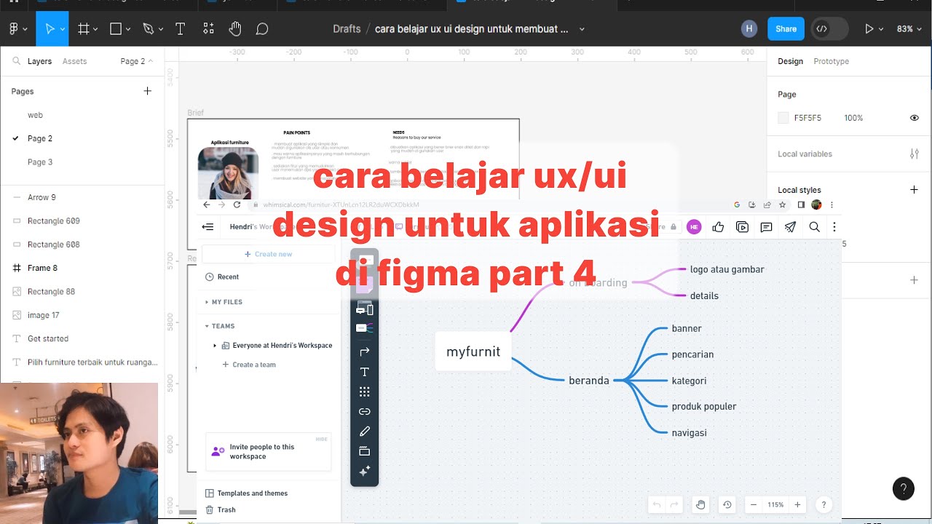Open Frame tool options dropdown arrow
Viewport: 932px width, 524px height.
(x=97, y=30)
